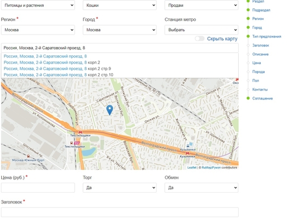Click Текстильщики metro station icon on map
This screenshot has height=224, width=292.
[80, 132]
